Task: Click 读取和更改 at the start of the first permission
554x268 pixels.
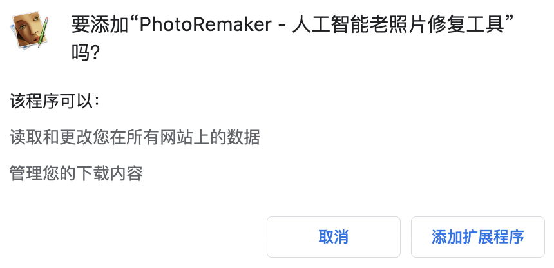Action: click(x=52, y=137)
